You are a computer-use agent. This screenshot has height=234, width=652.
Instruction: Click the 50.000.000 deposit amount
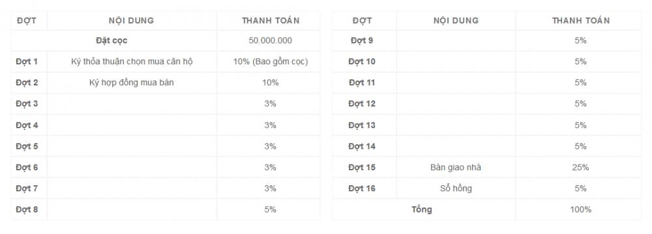pos(271,41)
